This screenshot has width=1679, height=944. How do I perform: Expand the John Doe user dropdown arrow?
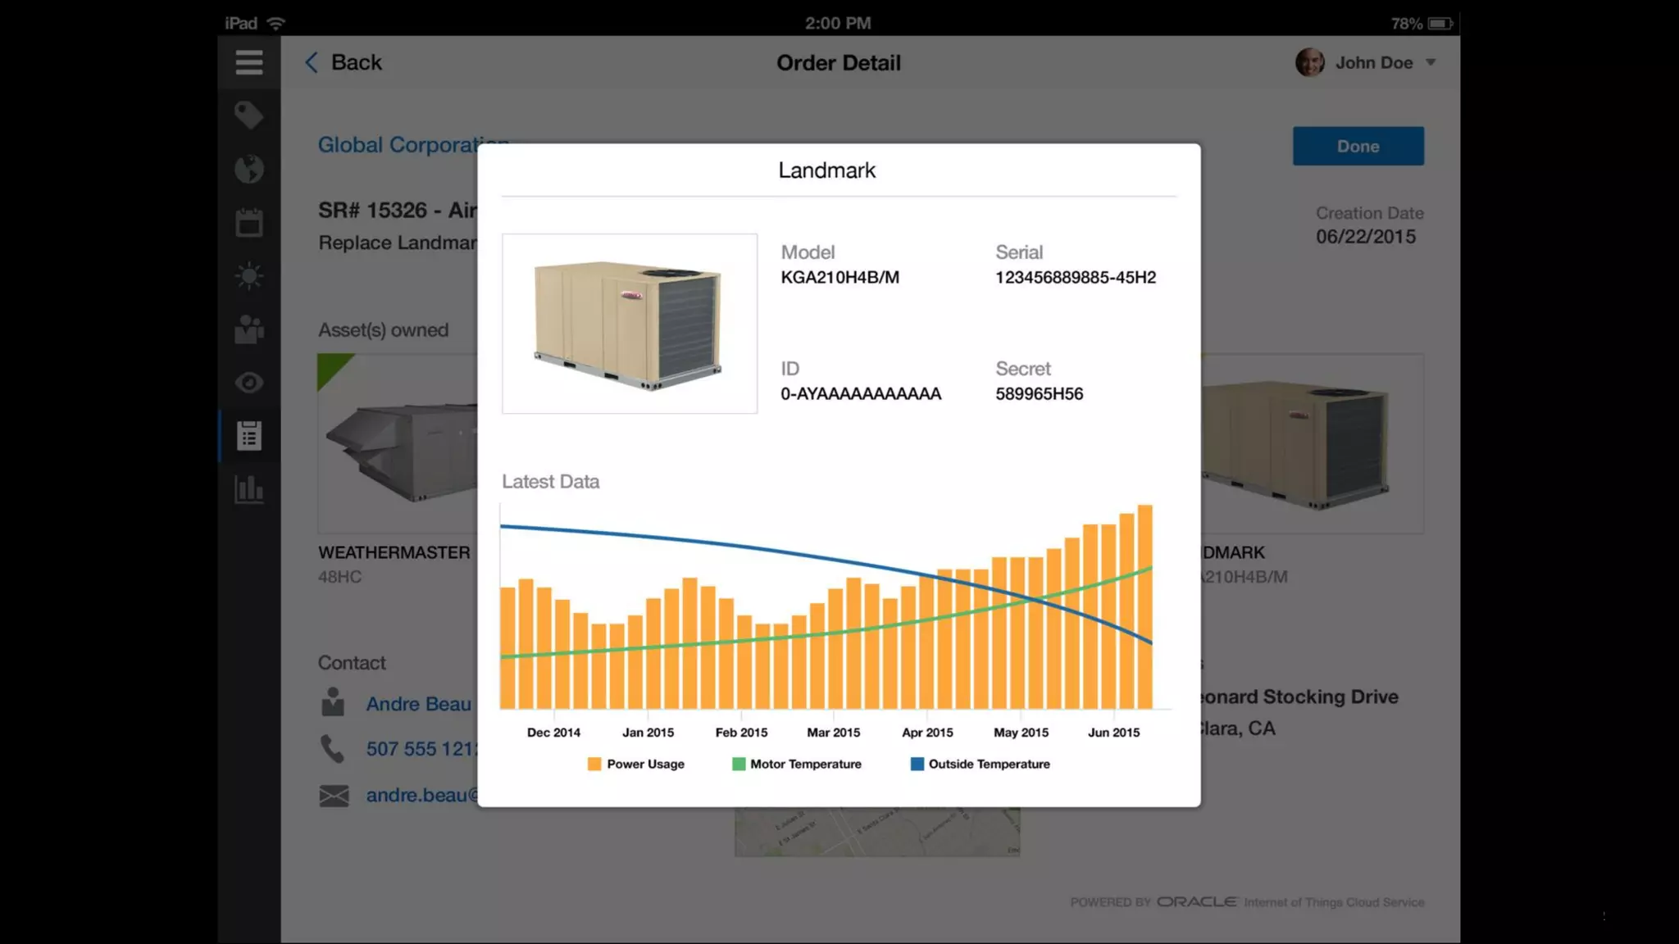[x=1431, y=62]
